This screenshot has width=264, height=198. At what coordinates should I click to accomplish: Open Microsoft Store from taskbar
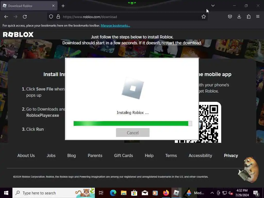(134, 193)
